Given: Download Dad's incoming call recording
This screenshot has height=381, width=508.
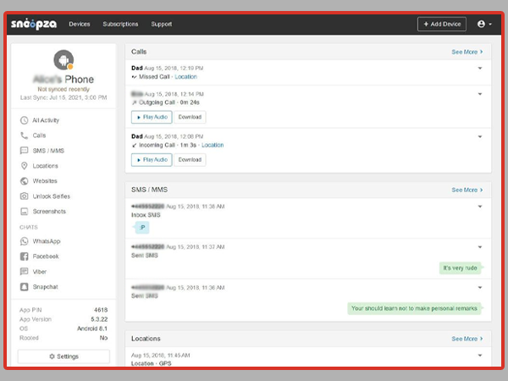Looking at the screenshot, I should coord(190,160).
